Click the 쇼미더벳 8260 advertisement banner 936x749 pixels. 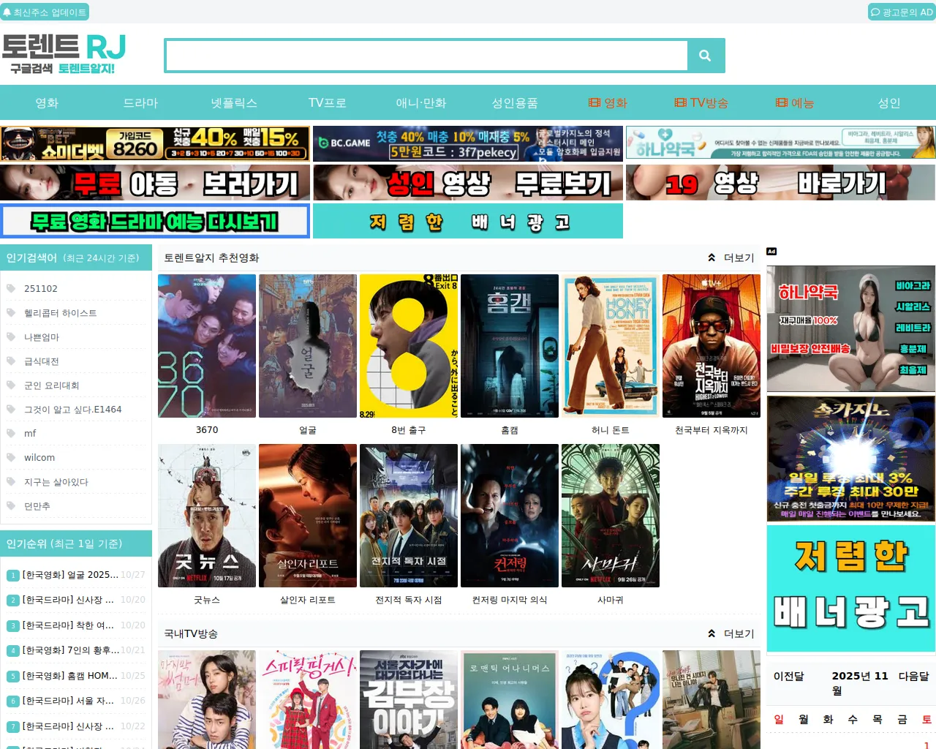(x=155, y=143)
